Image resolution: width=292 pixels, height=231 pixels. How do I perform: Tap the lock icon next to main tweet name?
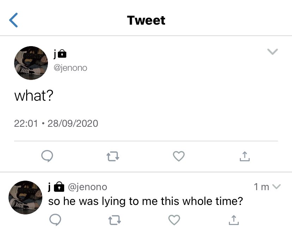tap(62, 54)
